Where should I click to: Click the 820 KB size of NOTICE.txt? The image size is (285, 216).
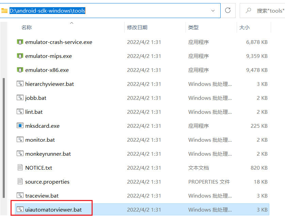259,168
